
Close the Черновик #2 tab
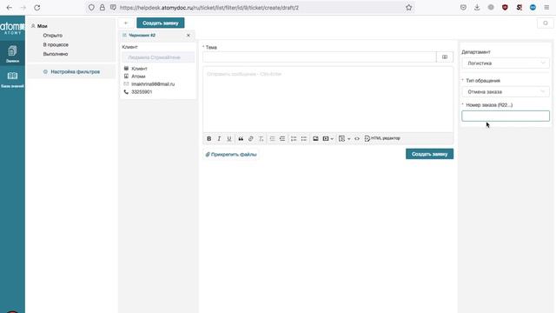pos(189,36)
